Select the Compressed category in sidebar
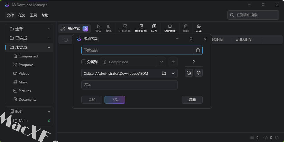This screenshot has height=142, width=284. click(29, 56)
